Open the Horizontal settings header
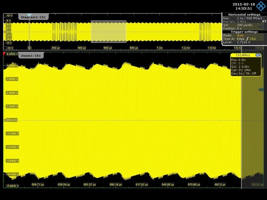 pos(244,15)
